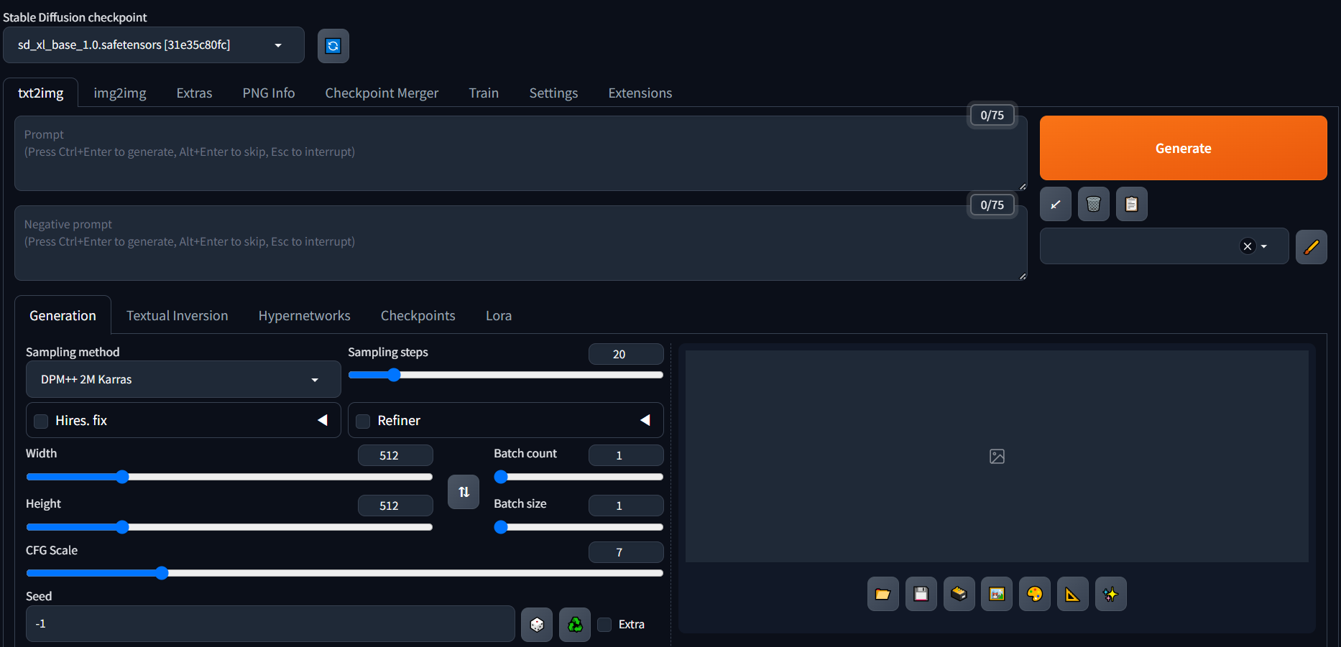The width and height of the screenshot is (1341, 647).
Task: Click the negative prompt token counter 0/75
Action: click(992, 205)
